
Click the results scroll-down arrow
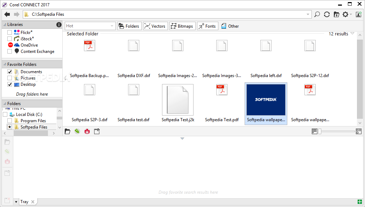click(360, 123)
